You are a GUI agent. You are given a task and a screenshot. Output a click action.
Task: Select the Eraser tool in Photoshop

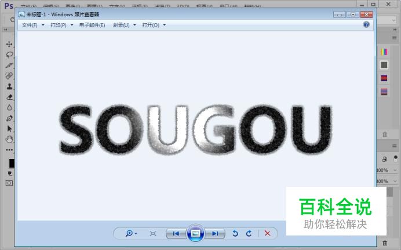9,97
